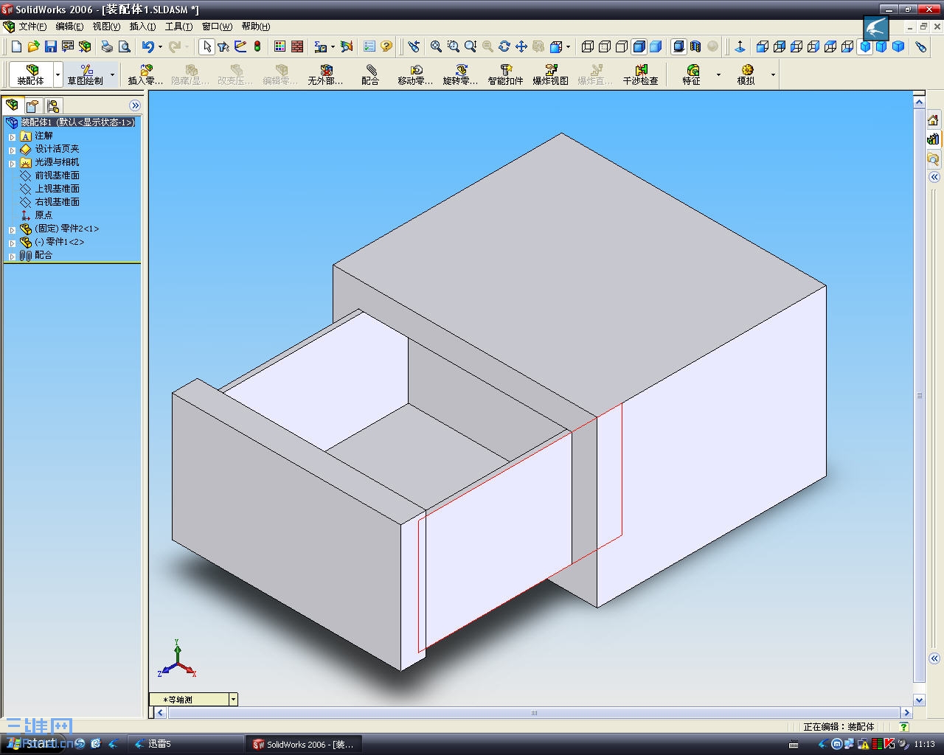Click the Normal To view icon
This screenshot has width=944, height=755.
click(x=740, y=46)
